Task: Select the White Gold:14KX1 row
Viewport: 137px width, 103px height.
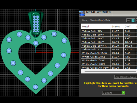Action: click(x=109, y=64)
